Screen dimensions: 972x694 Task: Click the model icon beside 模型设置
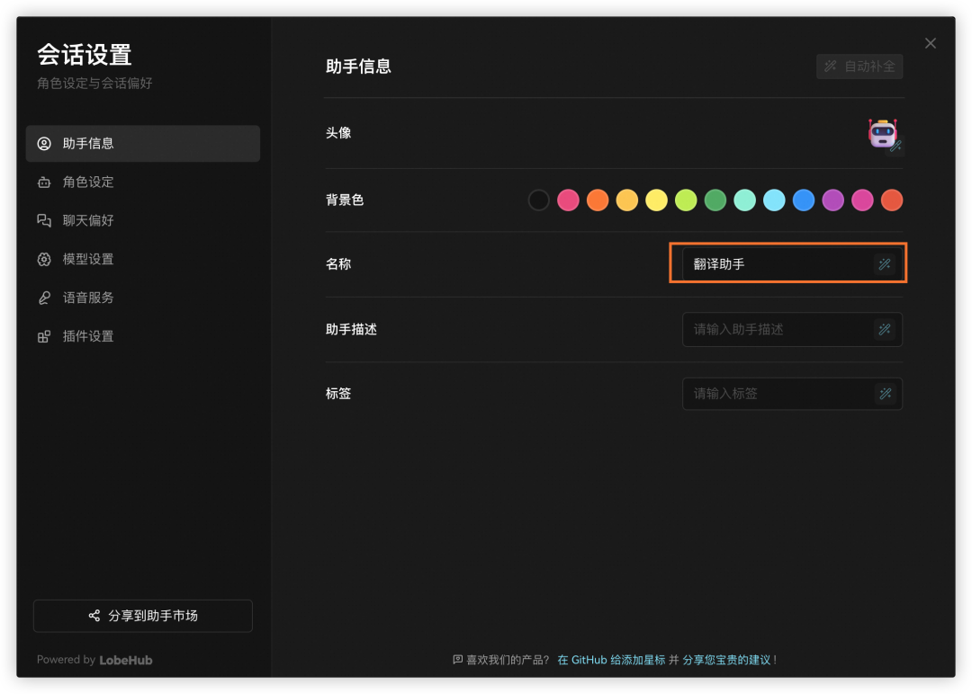tap(44, 259)
